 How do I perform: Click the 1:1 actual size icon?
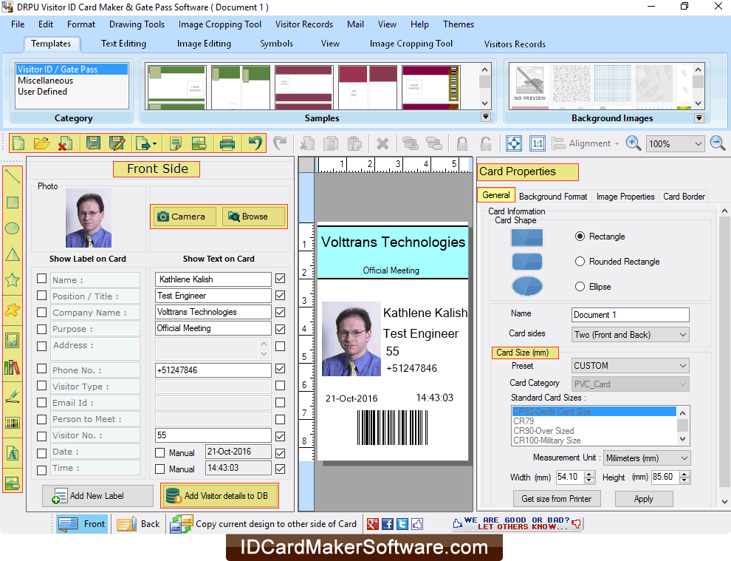[x=538, y=143]
